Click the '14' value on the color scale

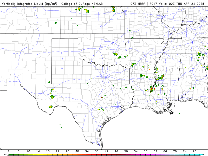(38, 151)
